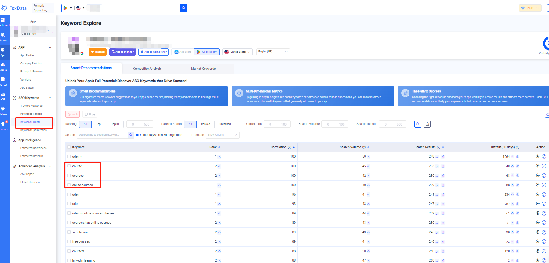Open search results trend for online courses
549x263 pixels.
tap(437, 185)
